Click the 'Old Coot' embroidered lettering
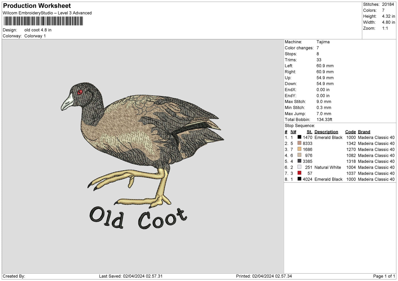 [139, 219]
